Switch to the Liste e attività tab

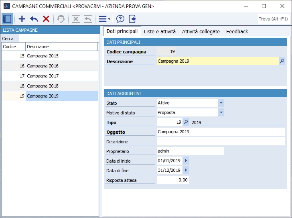point(160,31)
